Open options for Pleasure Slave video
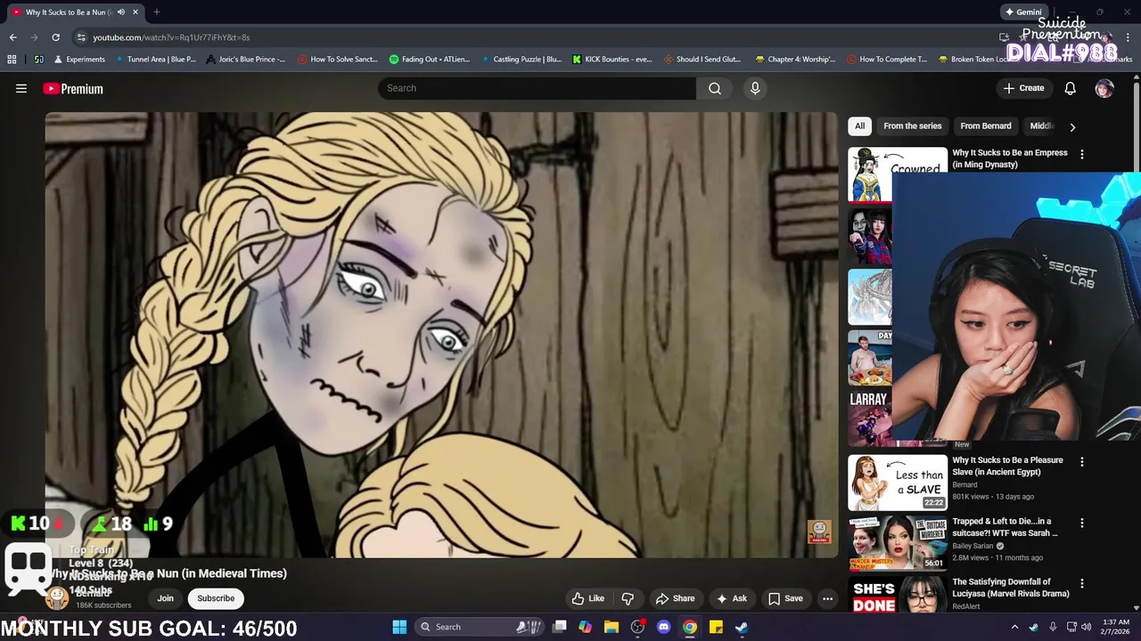 pos(1082,462)
